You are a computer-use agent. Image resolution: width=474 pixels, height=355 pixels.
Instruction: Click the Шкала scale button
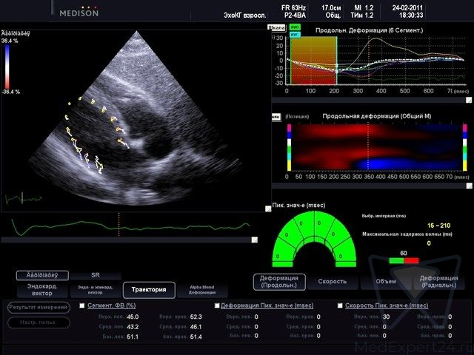coord(276,28)
